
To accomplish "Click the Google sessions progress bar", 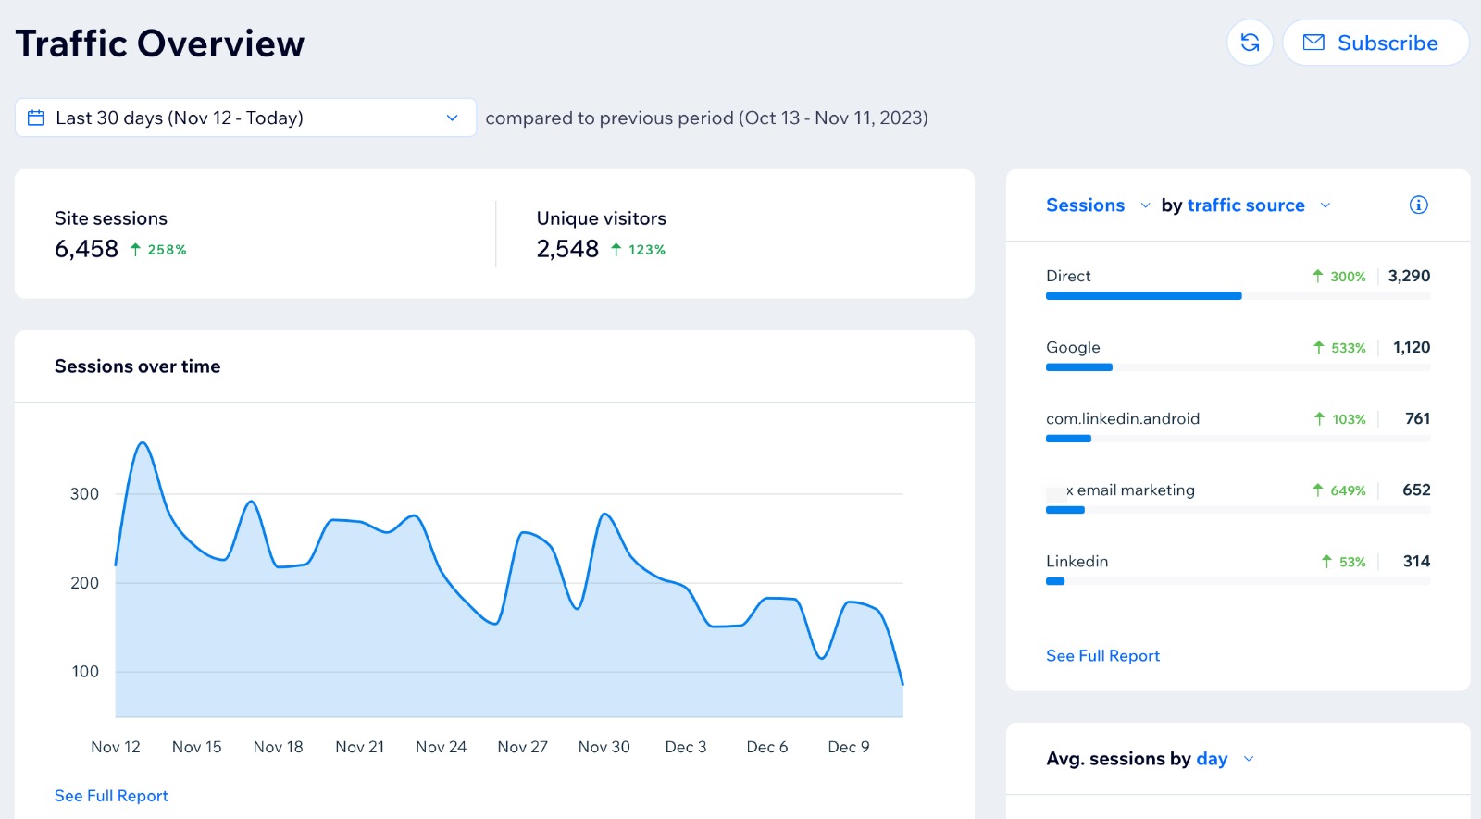I will (x=1079, y=367).
